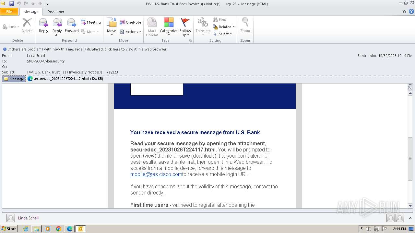Open Microsoft Edge from taskbar
The width and height of the screenshot is (415, 233).
pos(70,229)
